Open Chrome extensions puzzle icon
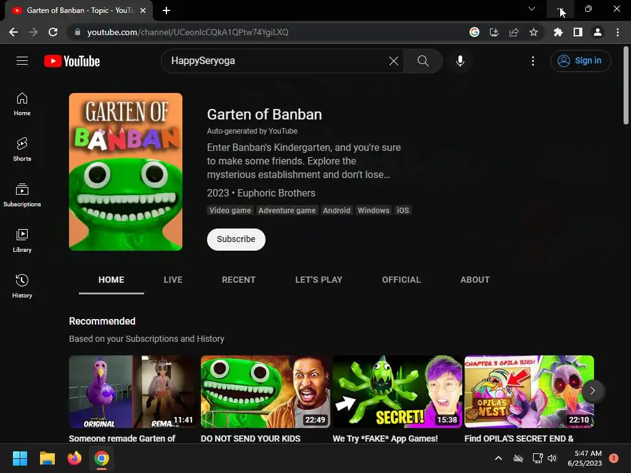This screenshot has height=473, width=631. (x=558, y=32)
